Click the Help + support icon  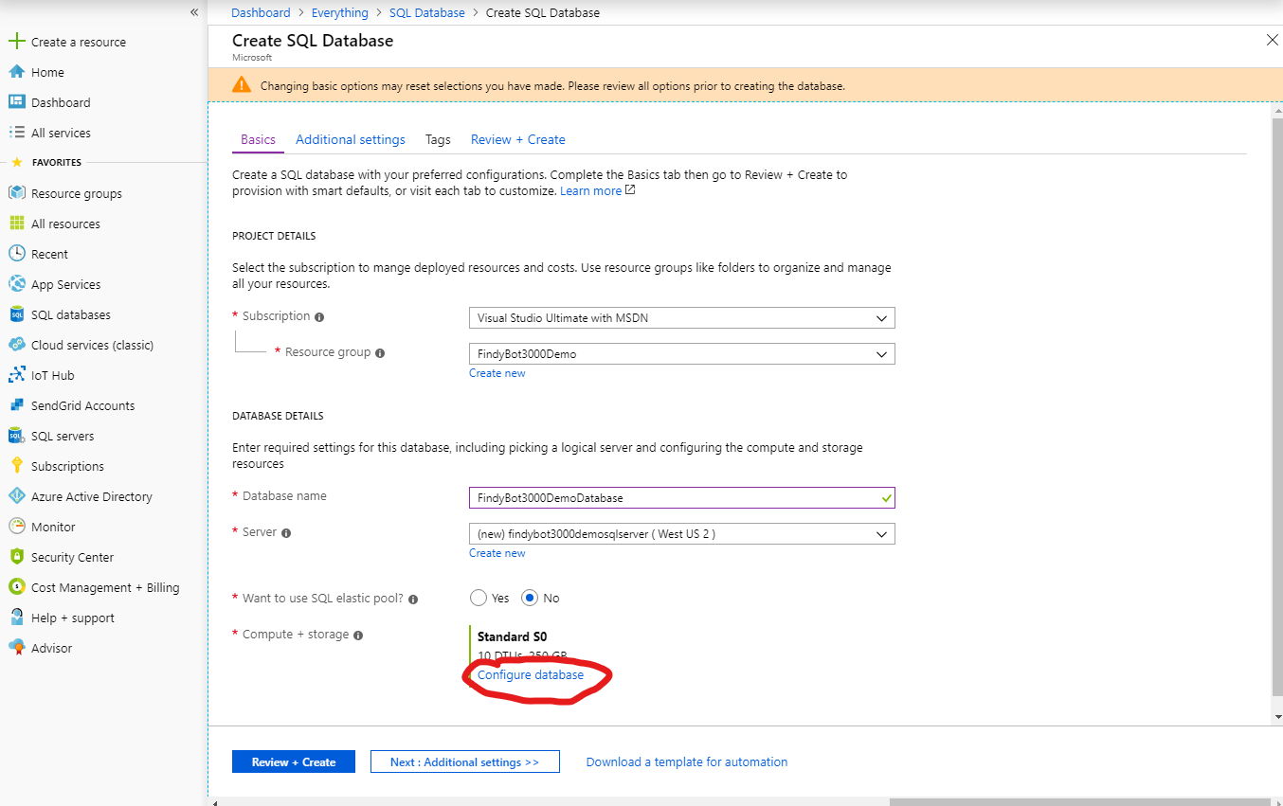16,618
